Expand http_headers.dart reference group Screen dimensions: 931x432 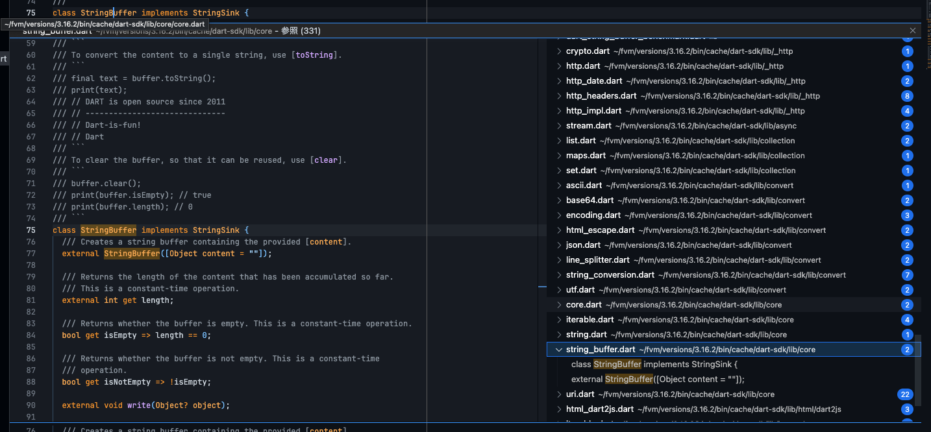point(559,96)
